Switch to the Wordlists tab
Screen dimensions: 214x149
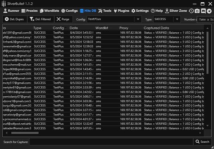[x=49, y=11]
